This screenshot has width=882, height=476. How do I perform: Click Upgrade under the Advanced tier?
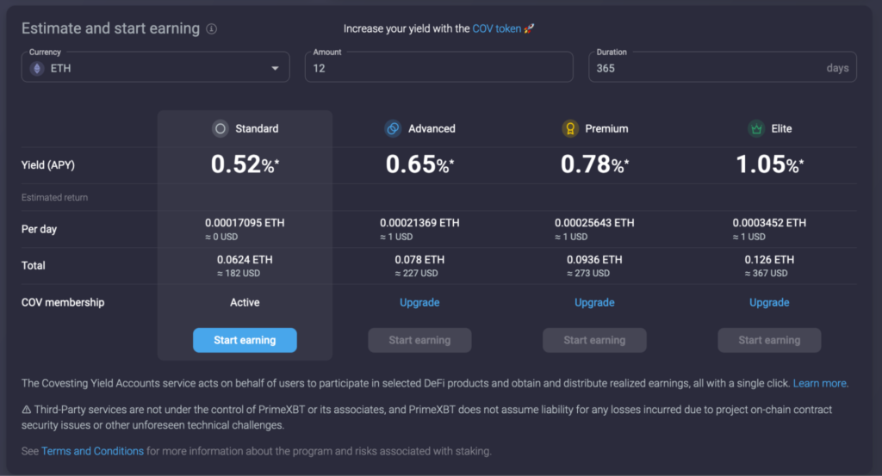coord(419,302)
